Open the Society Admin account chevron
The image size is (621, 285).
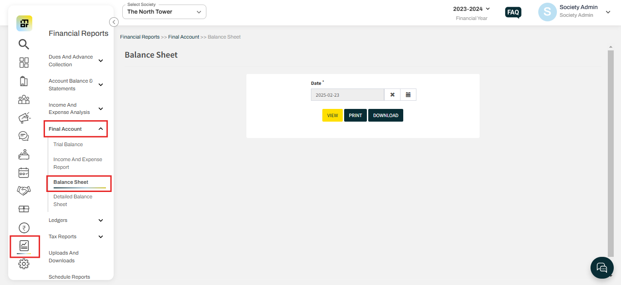pos(608,12)
